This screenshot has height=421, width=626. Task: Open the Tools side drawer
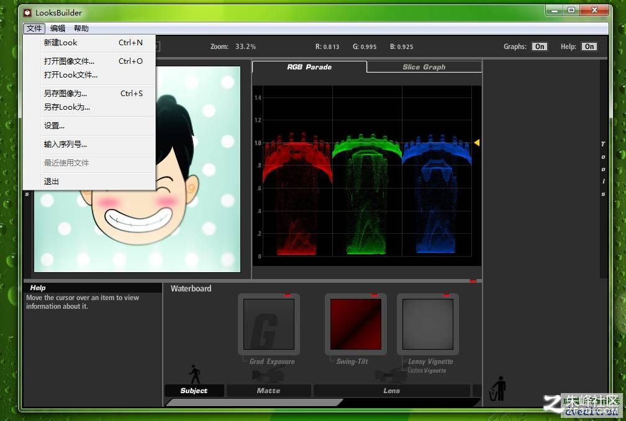click(x=603, y=169)
